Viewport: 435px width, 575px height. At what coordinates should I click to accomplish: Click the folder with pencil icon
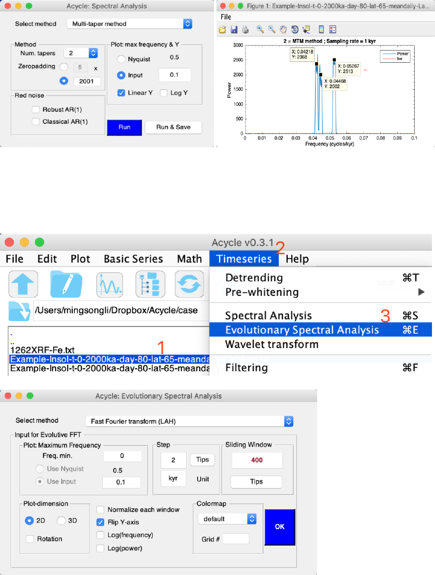(66, 284)
